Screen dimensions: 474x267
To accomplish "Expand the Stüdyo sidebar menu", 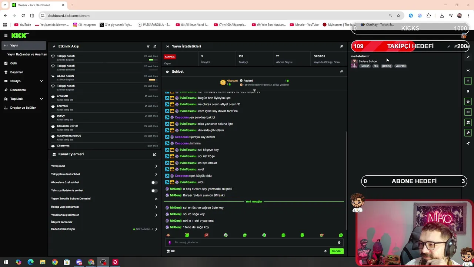I will point(23,81).
